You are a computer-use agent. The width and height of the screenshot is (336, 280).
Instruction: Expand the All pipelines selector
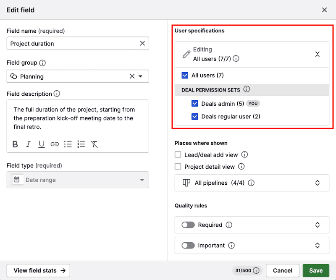coord(318,183)
